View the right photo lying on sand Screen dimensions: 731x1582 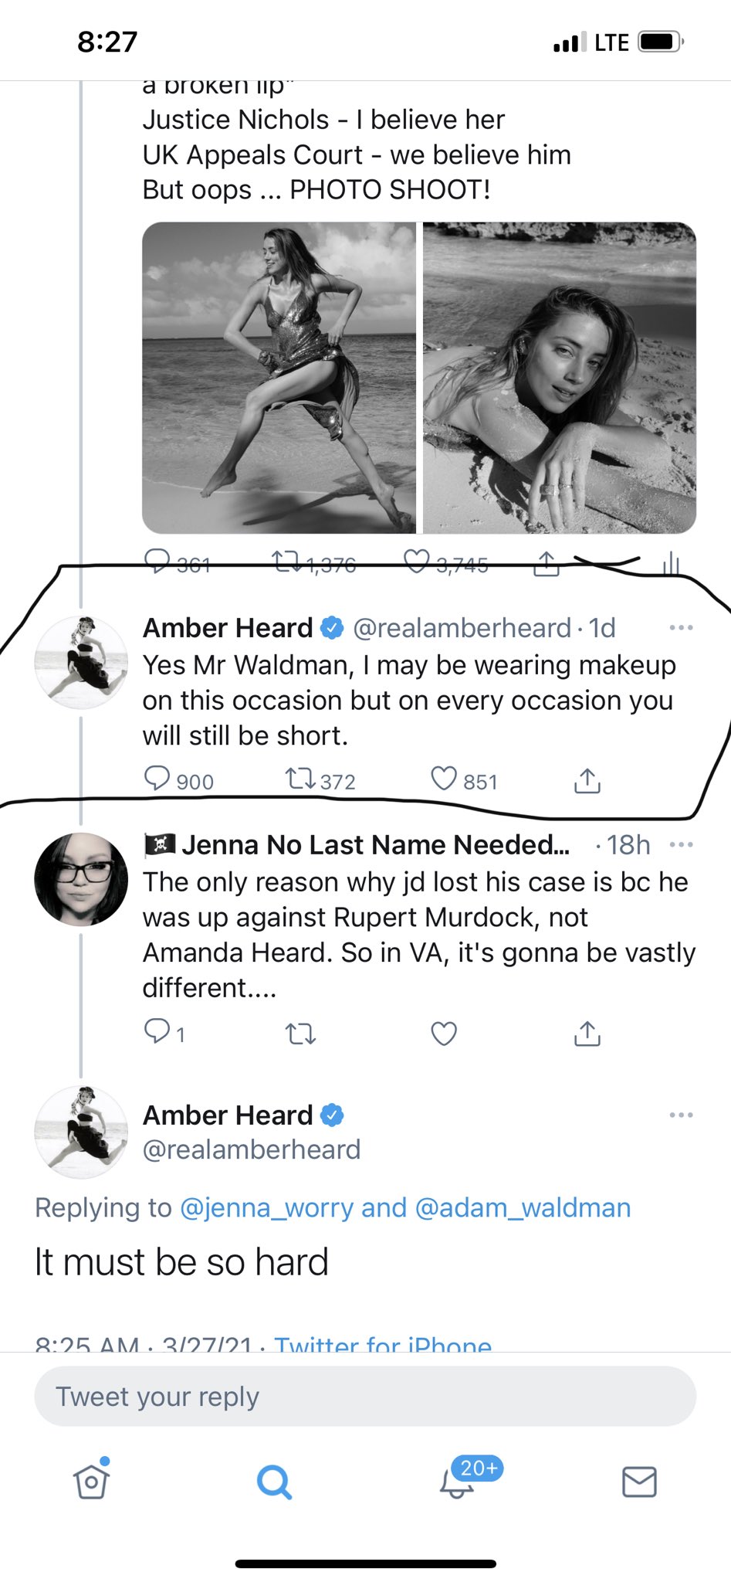coord(560,378)
